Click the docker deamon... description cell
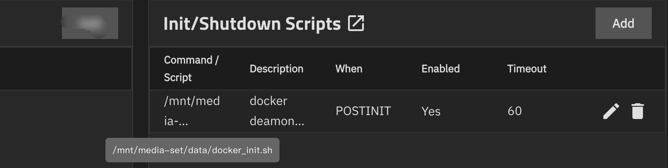 coord(277,111)
